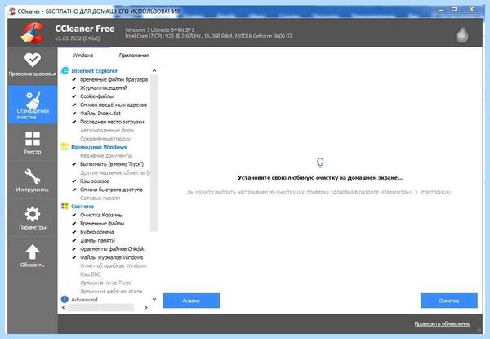
Task: Open the Реестр section
Action: (x=32, y=142)
